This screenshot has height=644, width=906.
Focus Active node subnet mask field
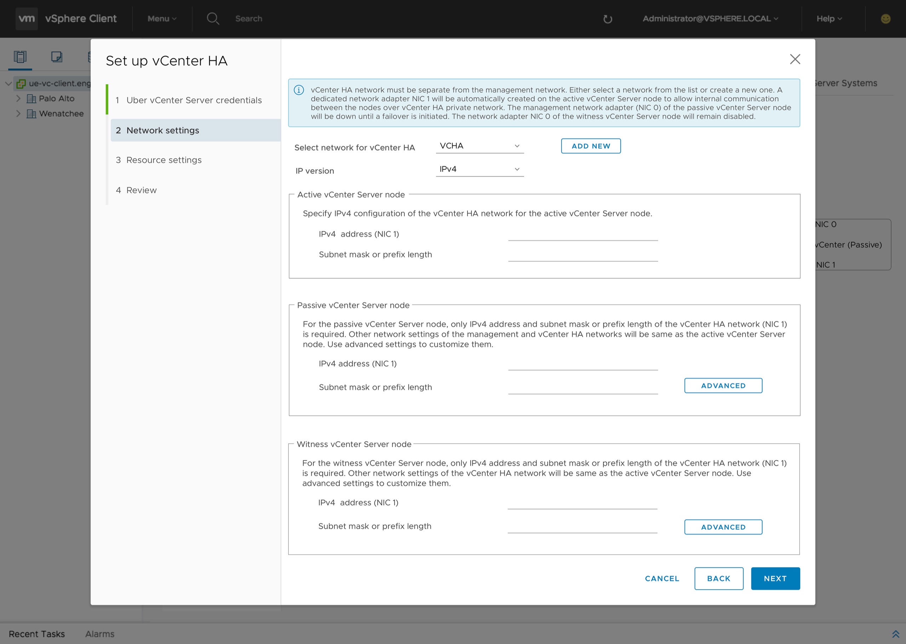583,254
